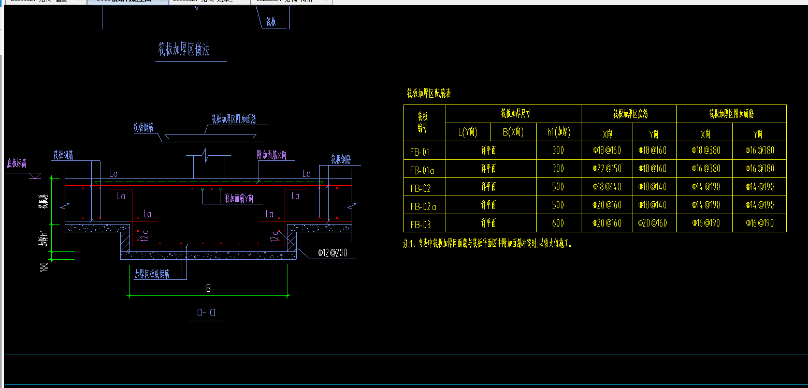Click the 筏板加厚区底筋 header cell
808x388 pixels.
630,113
